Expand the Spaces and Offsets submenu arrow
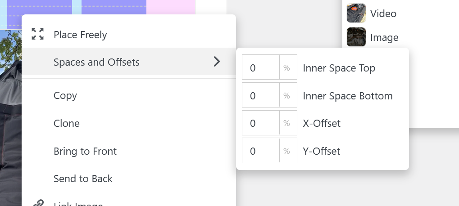This screenshot has height=206, width=459. 217,62
